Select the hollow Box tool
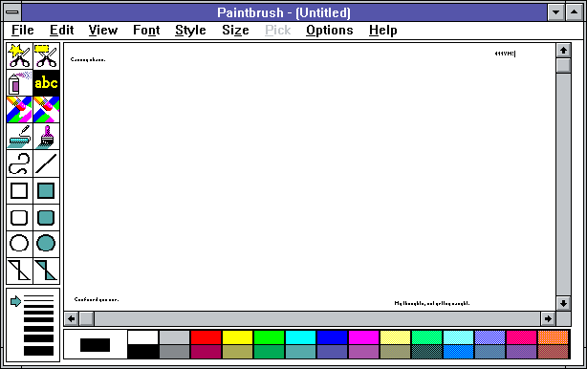This screenshot has height=369, width=587. coord(19,190)
